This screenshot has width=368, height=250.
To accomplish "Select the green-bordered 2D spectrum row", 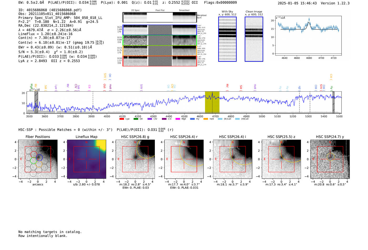I will coord(160,40).
